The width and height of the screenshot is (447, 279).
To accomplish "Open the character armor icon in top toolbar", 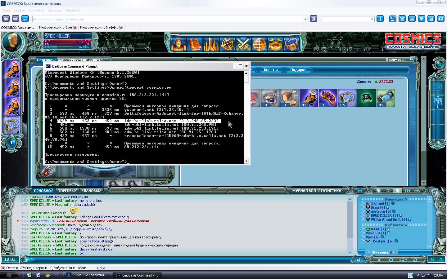I will tap(178, 44).
